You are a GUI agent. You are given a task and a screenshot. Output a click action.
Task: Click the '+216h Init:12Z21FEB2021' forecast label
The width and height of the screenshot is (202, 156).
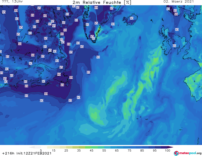click(x=27, y=153)
